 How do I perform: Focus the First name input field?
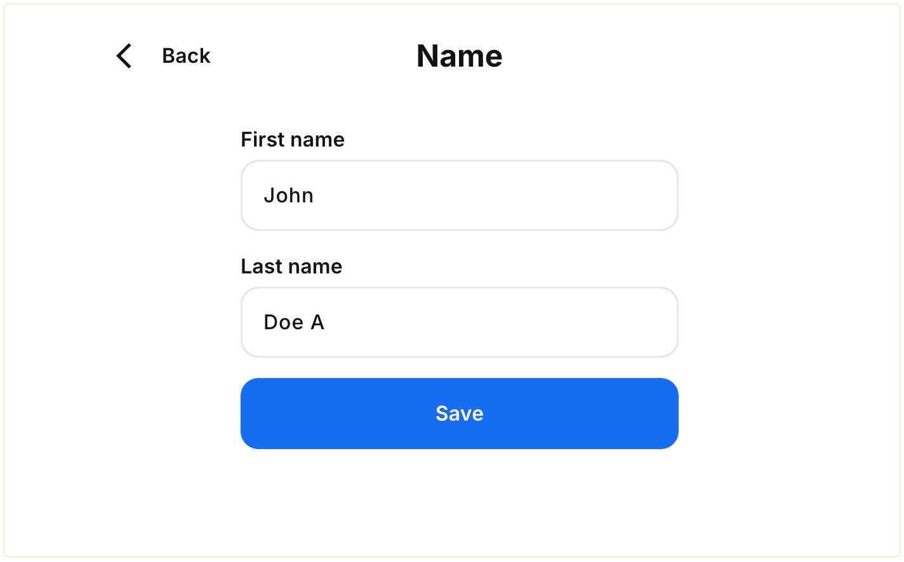tap(459, 195)
